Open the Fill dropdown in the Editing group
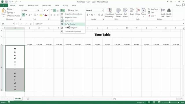This screenshot has height=104, width=185. coord(151,12)
